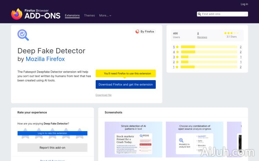Click the Deep Fake Detector magnifier icon
The image size is (259, 161).
pos(23,35)
